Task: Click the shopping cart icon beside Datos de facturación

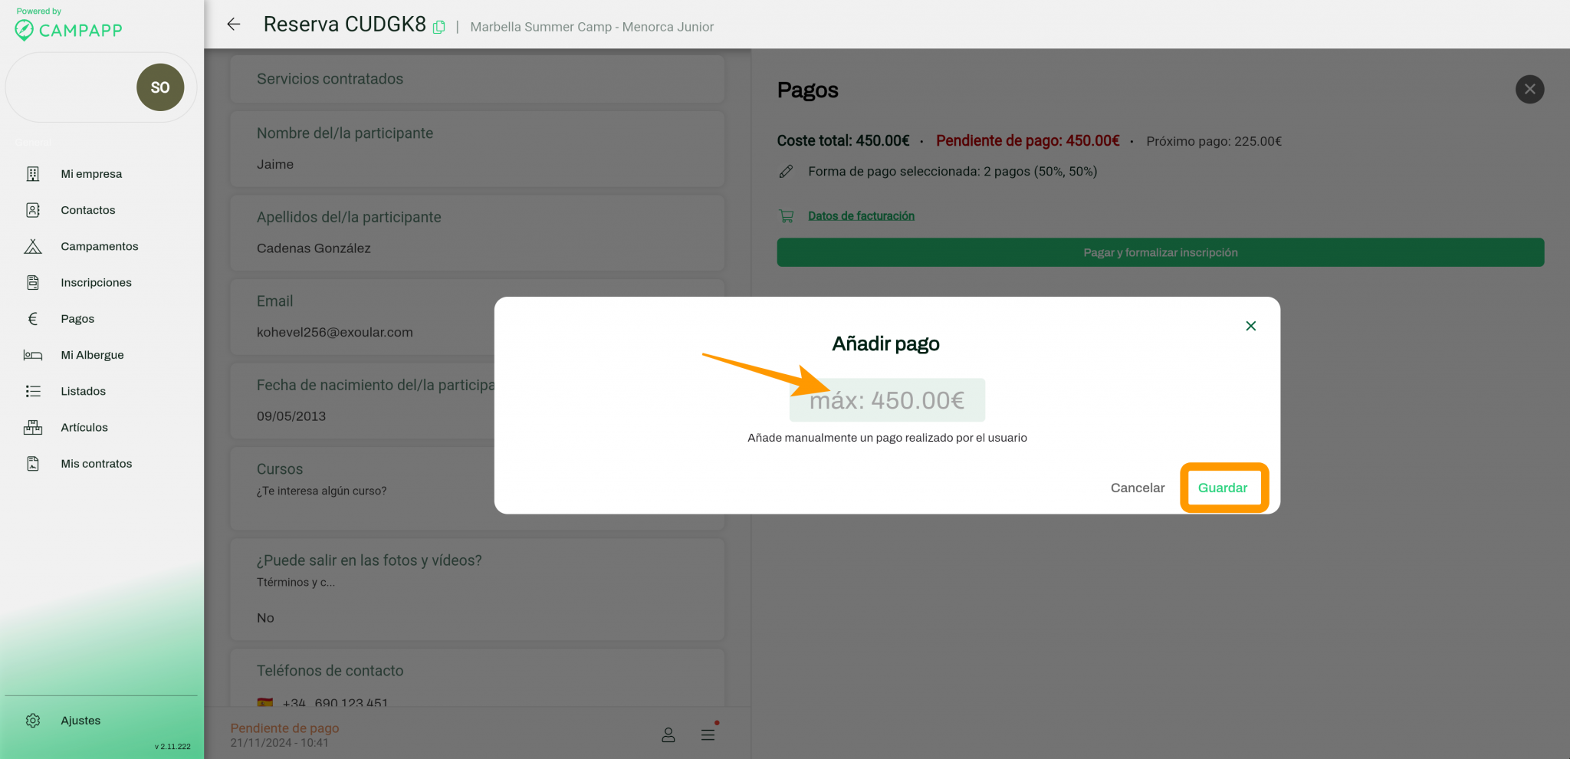Action: 787,215
